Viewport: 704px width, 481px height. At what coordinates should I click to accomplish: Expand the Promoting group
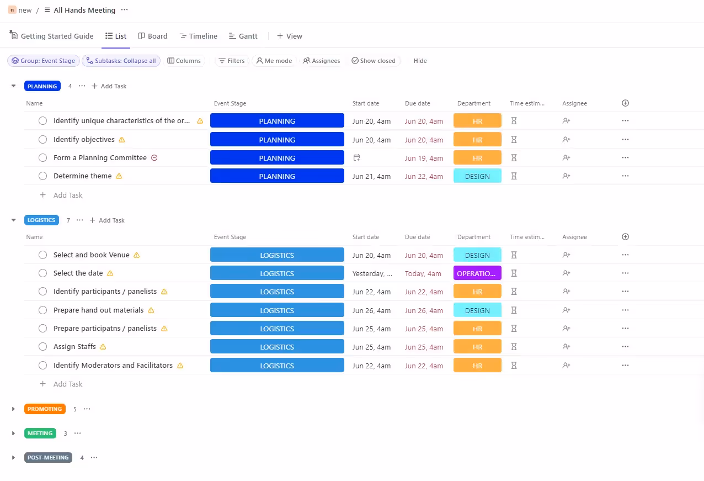coord(14,409)
